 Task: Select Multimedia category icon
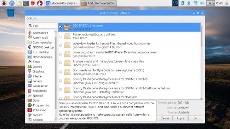click(29, 90)
